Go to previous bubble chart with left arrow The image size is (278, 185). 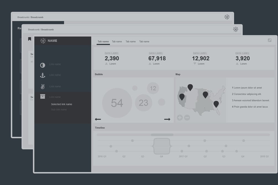coord(98,119)
